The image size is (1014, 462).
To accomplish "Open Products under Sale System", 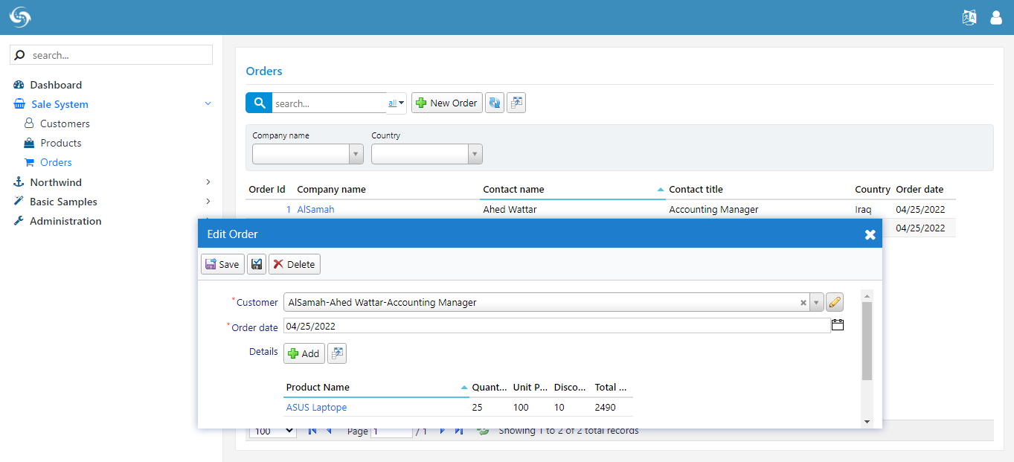I will point(61,143).
